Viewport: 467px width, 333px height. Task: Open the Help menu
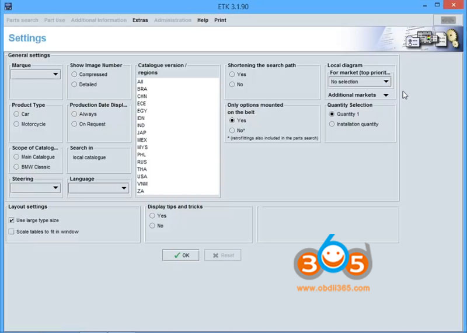[203, 20]
